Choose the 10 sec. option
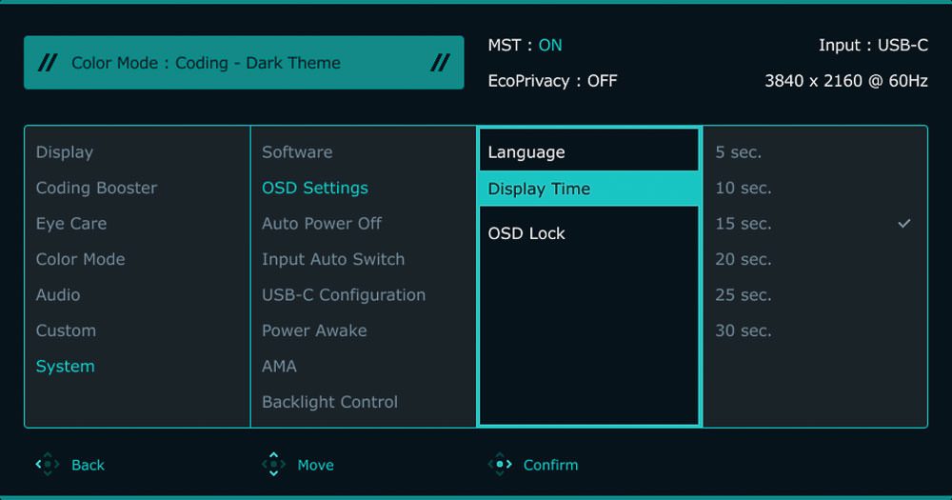 (743, 189)
